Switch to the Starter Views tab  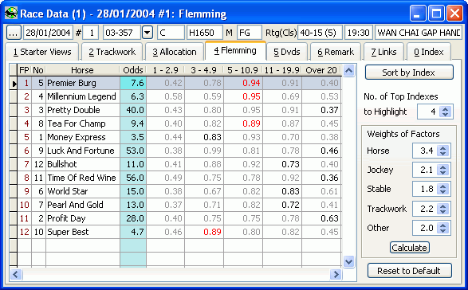(x=42, y=52)
